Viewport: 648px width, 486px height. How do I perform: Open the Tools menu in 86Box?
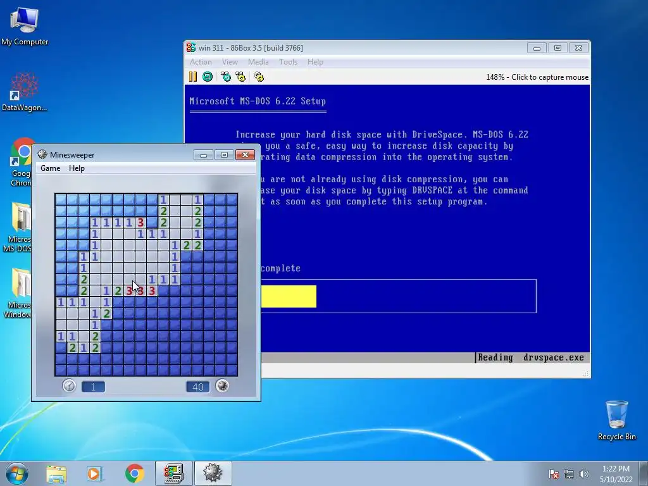(x=288, y=62)
